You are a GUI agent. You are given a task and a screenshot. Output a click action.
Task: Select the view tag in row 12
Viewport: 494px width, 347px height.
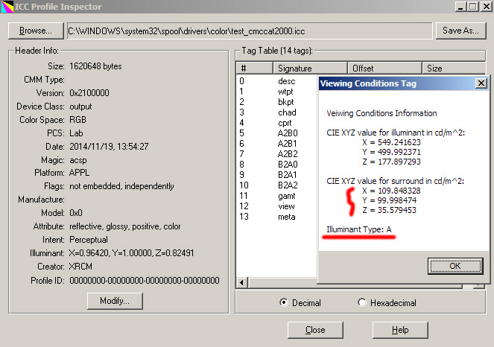(286, 206)
